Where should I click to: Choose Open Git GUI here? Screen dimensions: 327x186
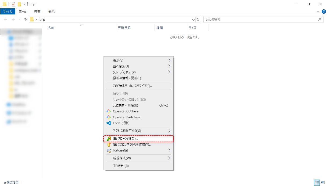[139, 111]
